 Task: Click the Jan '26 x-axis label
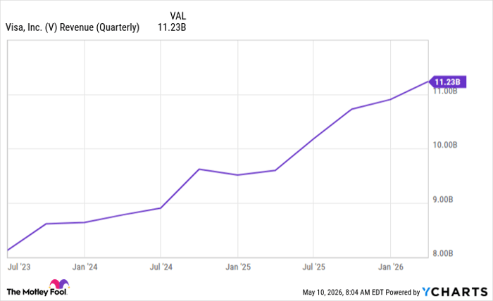[390, 267]
